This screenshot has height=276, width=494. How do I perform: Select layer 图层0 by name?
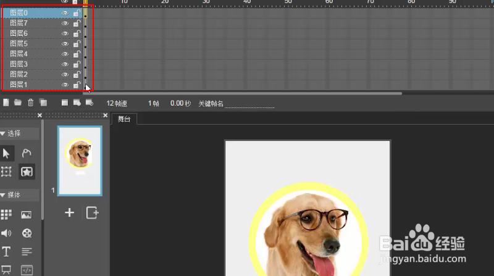point(19,13)
